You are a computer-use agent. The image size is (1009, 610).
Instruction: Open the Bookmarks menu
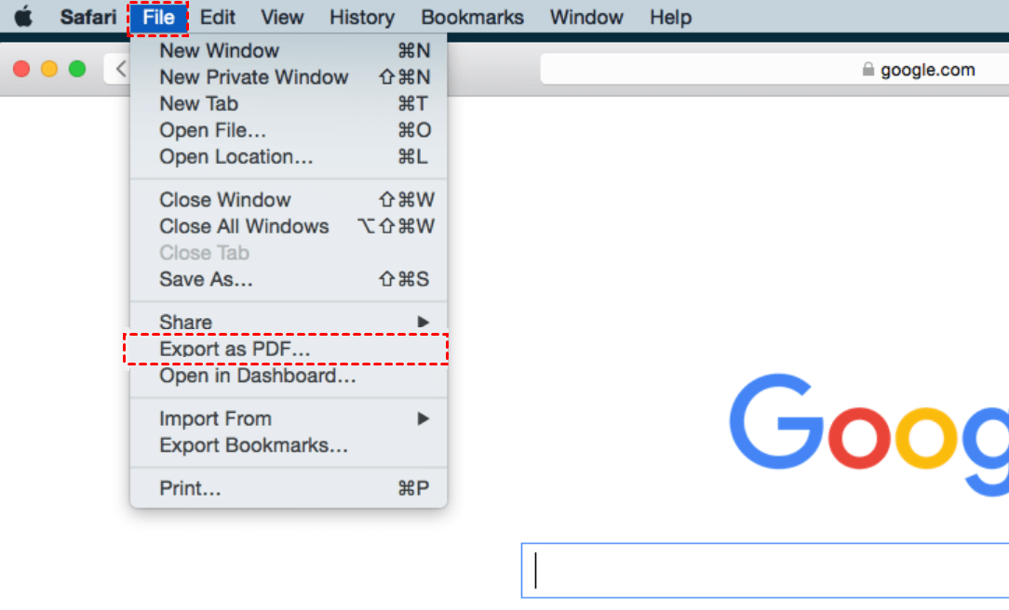(472, 18)
